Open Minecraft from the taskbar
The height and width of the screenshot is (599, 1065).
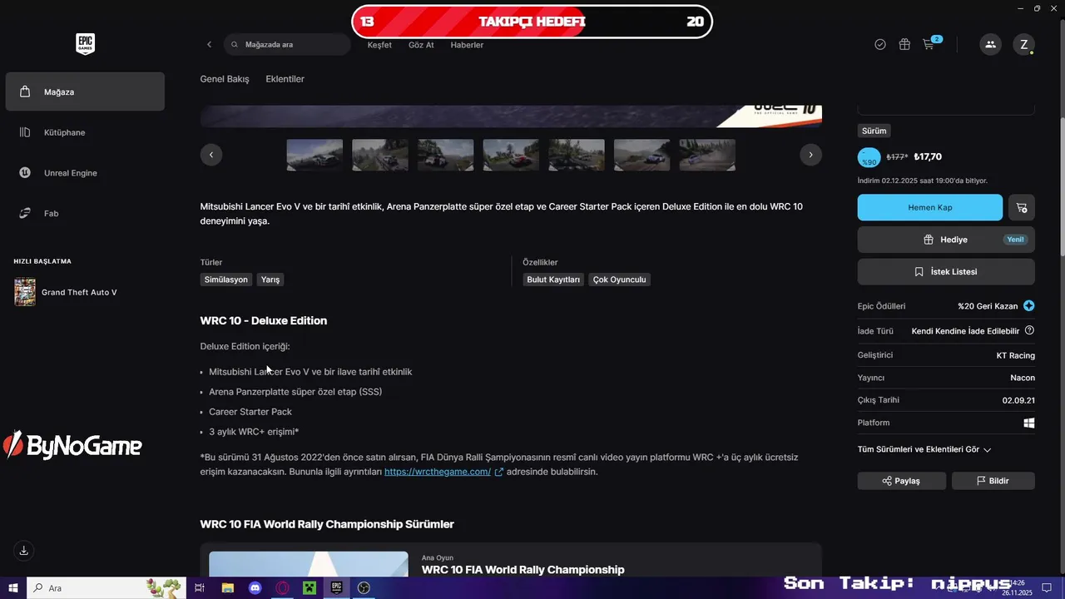coord(310,588)
